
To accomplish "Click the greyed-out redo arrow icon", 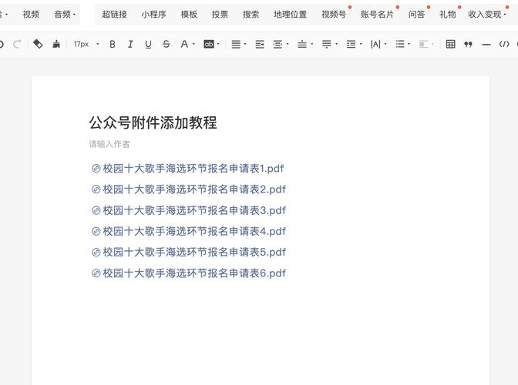I will [x=17, y=44].
